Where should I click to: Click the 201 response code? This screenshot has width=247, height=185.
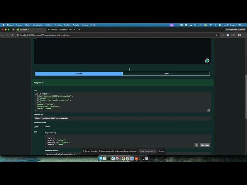[x=35, y=132]
